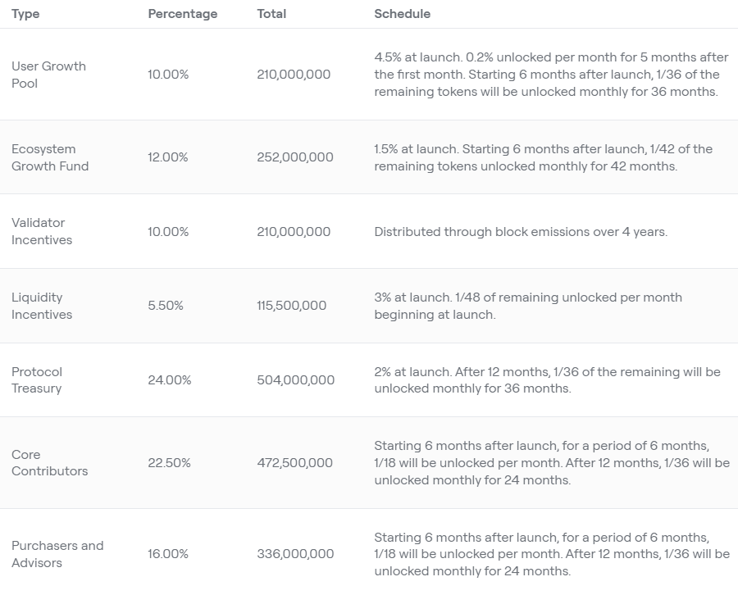Click the Percentage column header

pos(182,14)
